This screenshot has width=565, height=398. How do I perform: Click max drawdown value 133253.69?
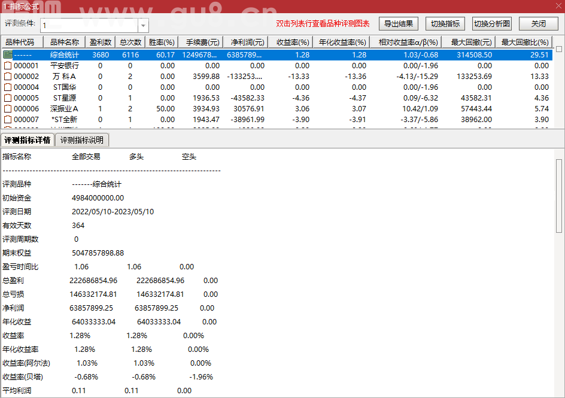coord(474,77)
